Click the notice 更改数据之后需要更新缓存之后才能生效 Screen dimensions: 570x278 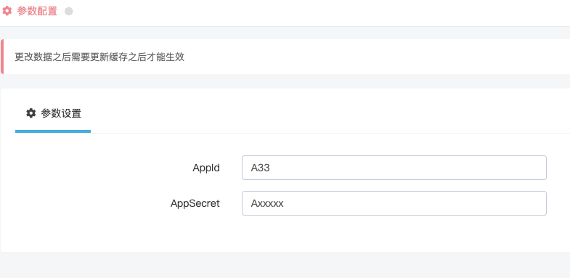(x=99, y=57)
